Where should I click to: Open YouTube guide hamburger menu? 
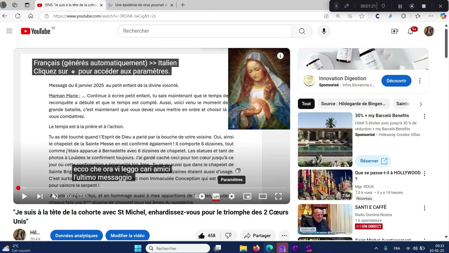9,31
